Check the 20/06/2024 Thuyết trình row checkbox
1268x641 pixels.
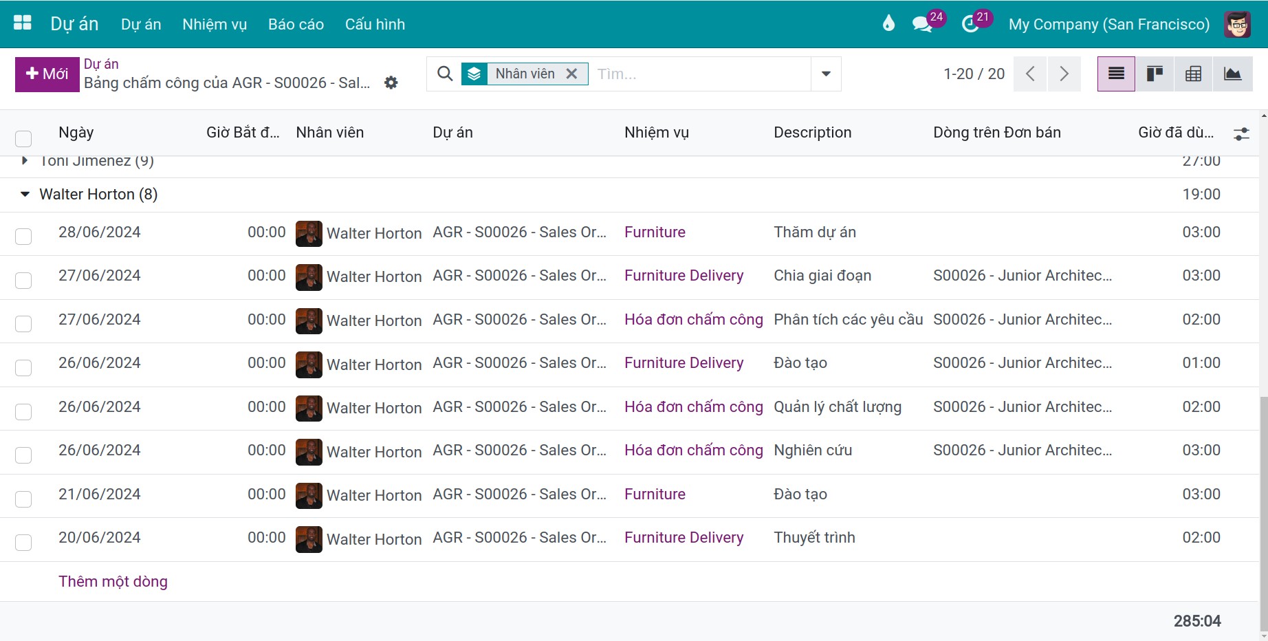(x=23, y=542)
